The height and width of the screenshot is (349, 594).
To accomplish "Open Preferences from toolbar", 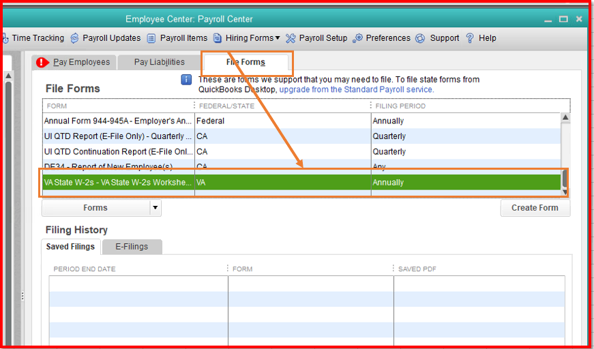I will [388, 38].
